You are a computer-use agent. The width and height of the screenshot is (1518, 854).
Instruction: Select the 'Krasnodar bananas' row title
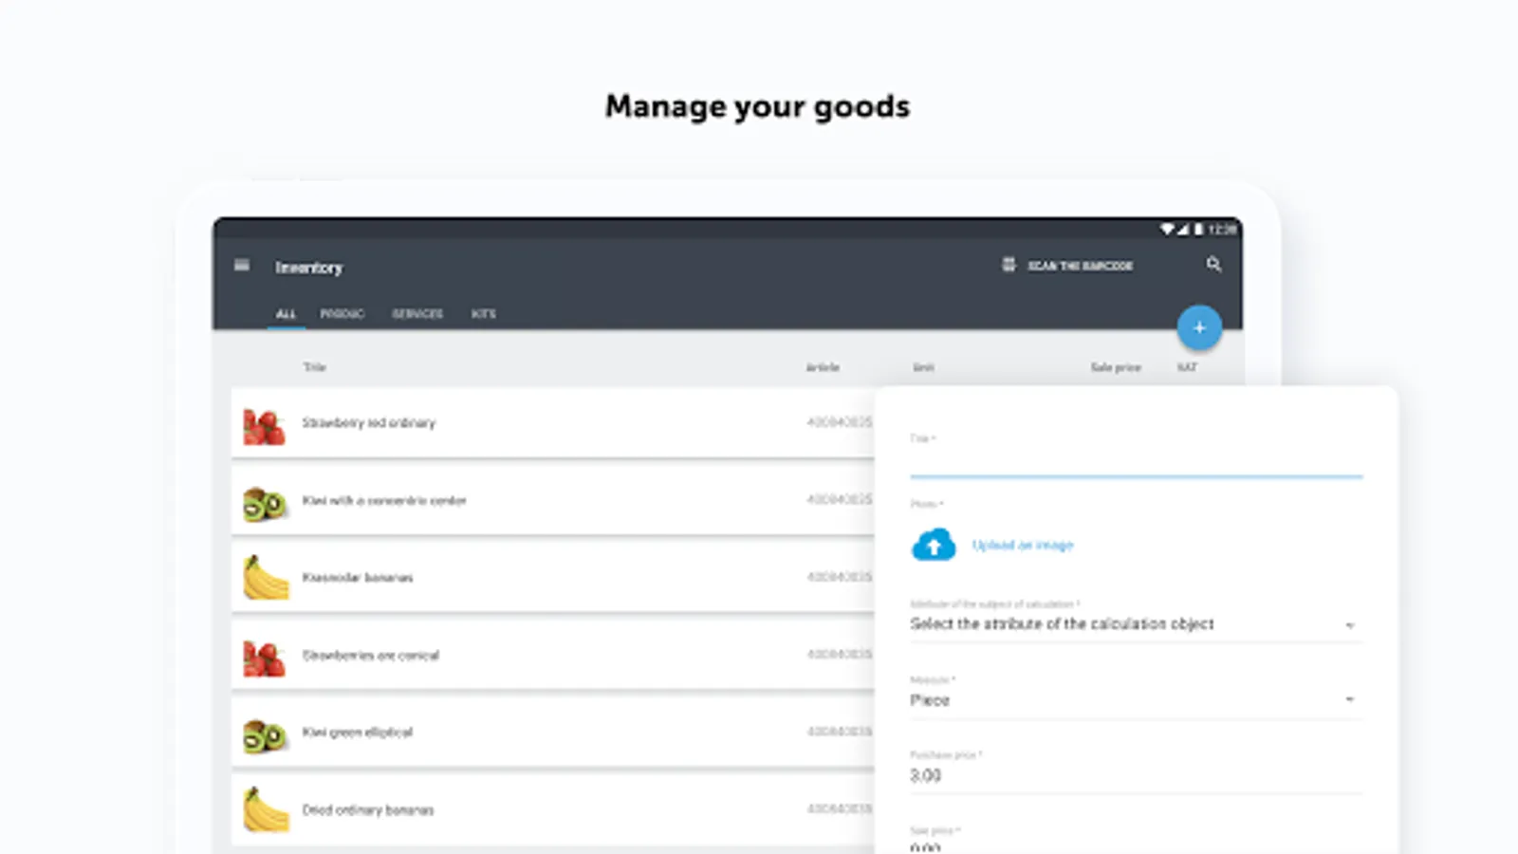[x=358, y=577]
